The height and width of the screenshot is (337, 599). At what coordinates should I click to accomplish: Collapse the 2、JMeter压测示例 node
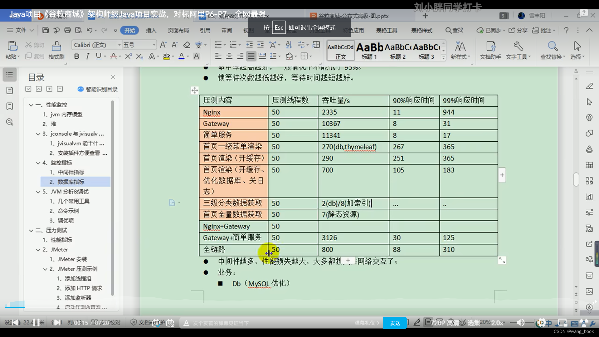click(45, 269)
